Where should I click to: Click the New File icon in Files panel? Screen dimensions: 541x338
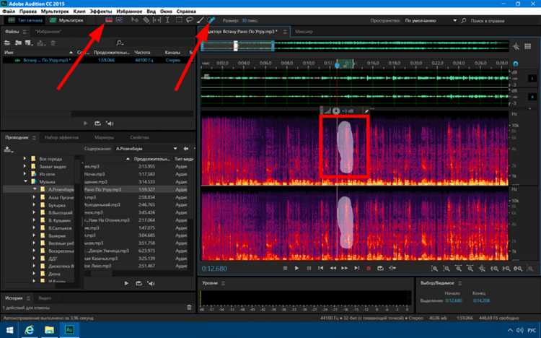point(29,43)
